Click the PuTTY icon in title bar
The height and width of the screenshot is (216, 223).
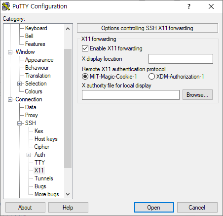pyautogui.click(x=6, y=6)
